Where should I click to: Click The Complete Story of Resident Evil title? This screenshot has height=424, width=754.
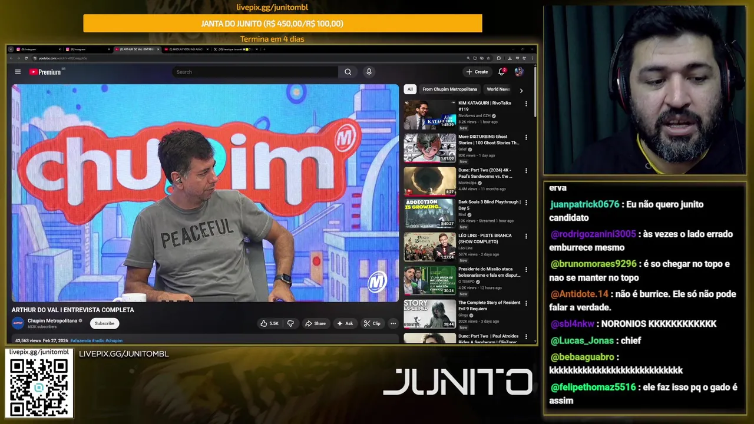click(489, 306)
